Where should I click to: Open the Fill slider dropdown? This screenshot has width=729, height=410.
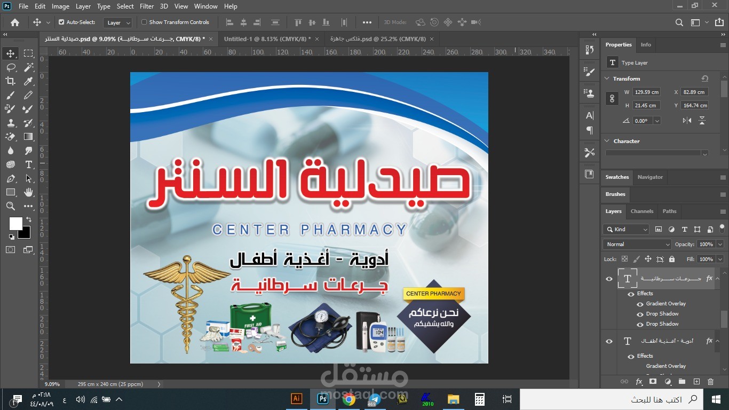719,259
